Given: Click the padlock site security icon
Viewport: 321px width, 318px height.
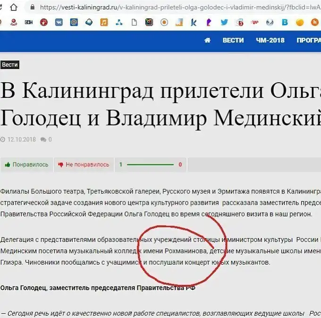Looking at the screenshot, I should coord(33,8).
